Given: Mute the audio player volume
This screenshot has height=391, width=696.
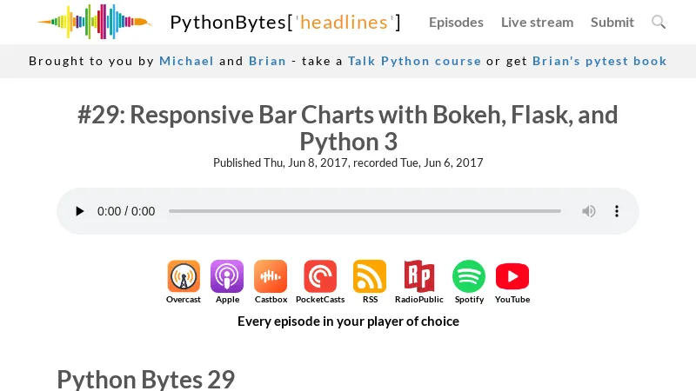Looking at the screenshot, I should coord(589,211).
